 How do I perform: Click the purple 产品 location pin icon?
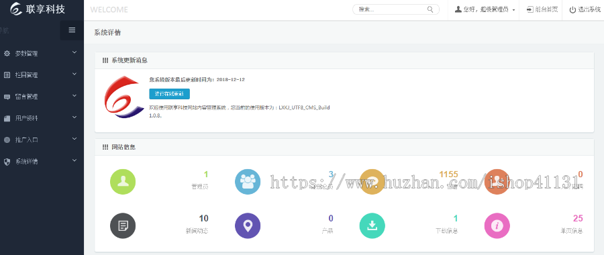click(248, 225)
